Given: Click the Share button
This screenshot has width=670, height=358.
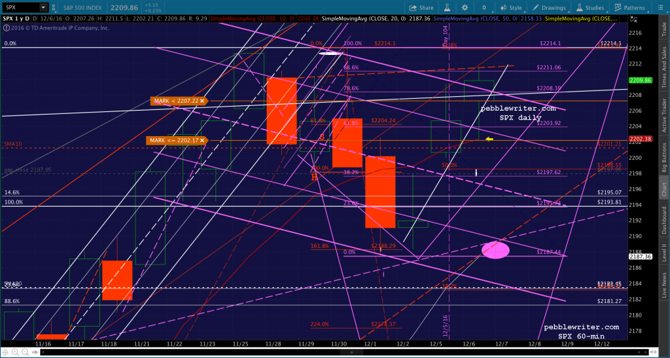Looking at the screenshot, I should click(421, 8).
